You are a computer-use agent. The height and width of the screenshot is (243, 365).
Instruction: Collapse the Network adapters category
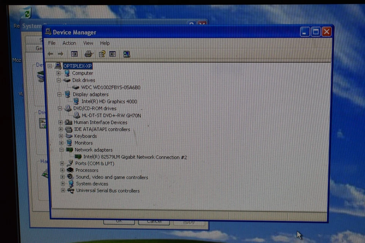pyautogui.click(x=61, y=150)
